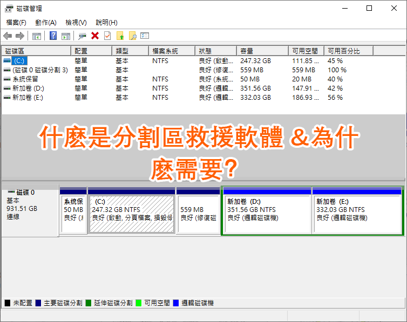Open the 說明(H) menu

point(106,23)
